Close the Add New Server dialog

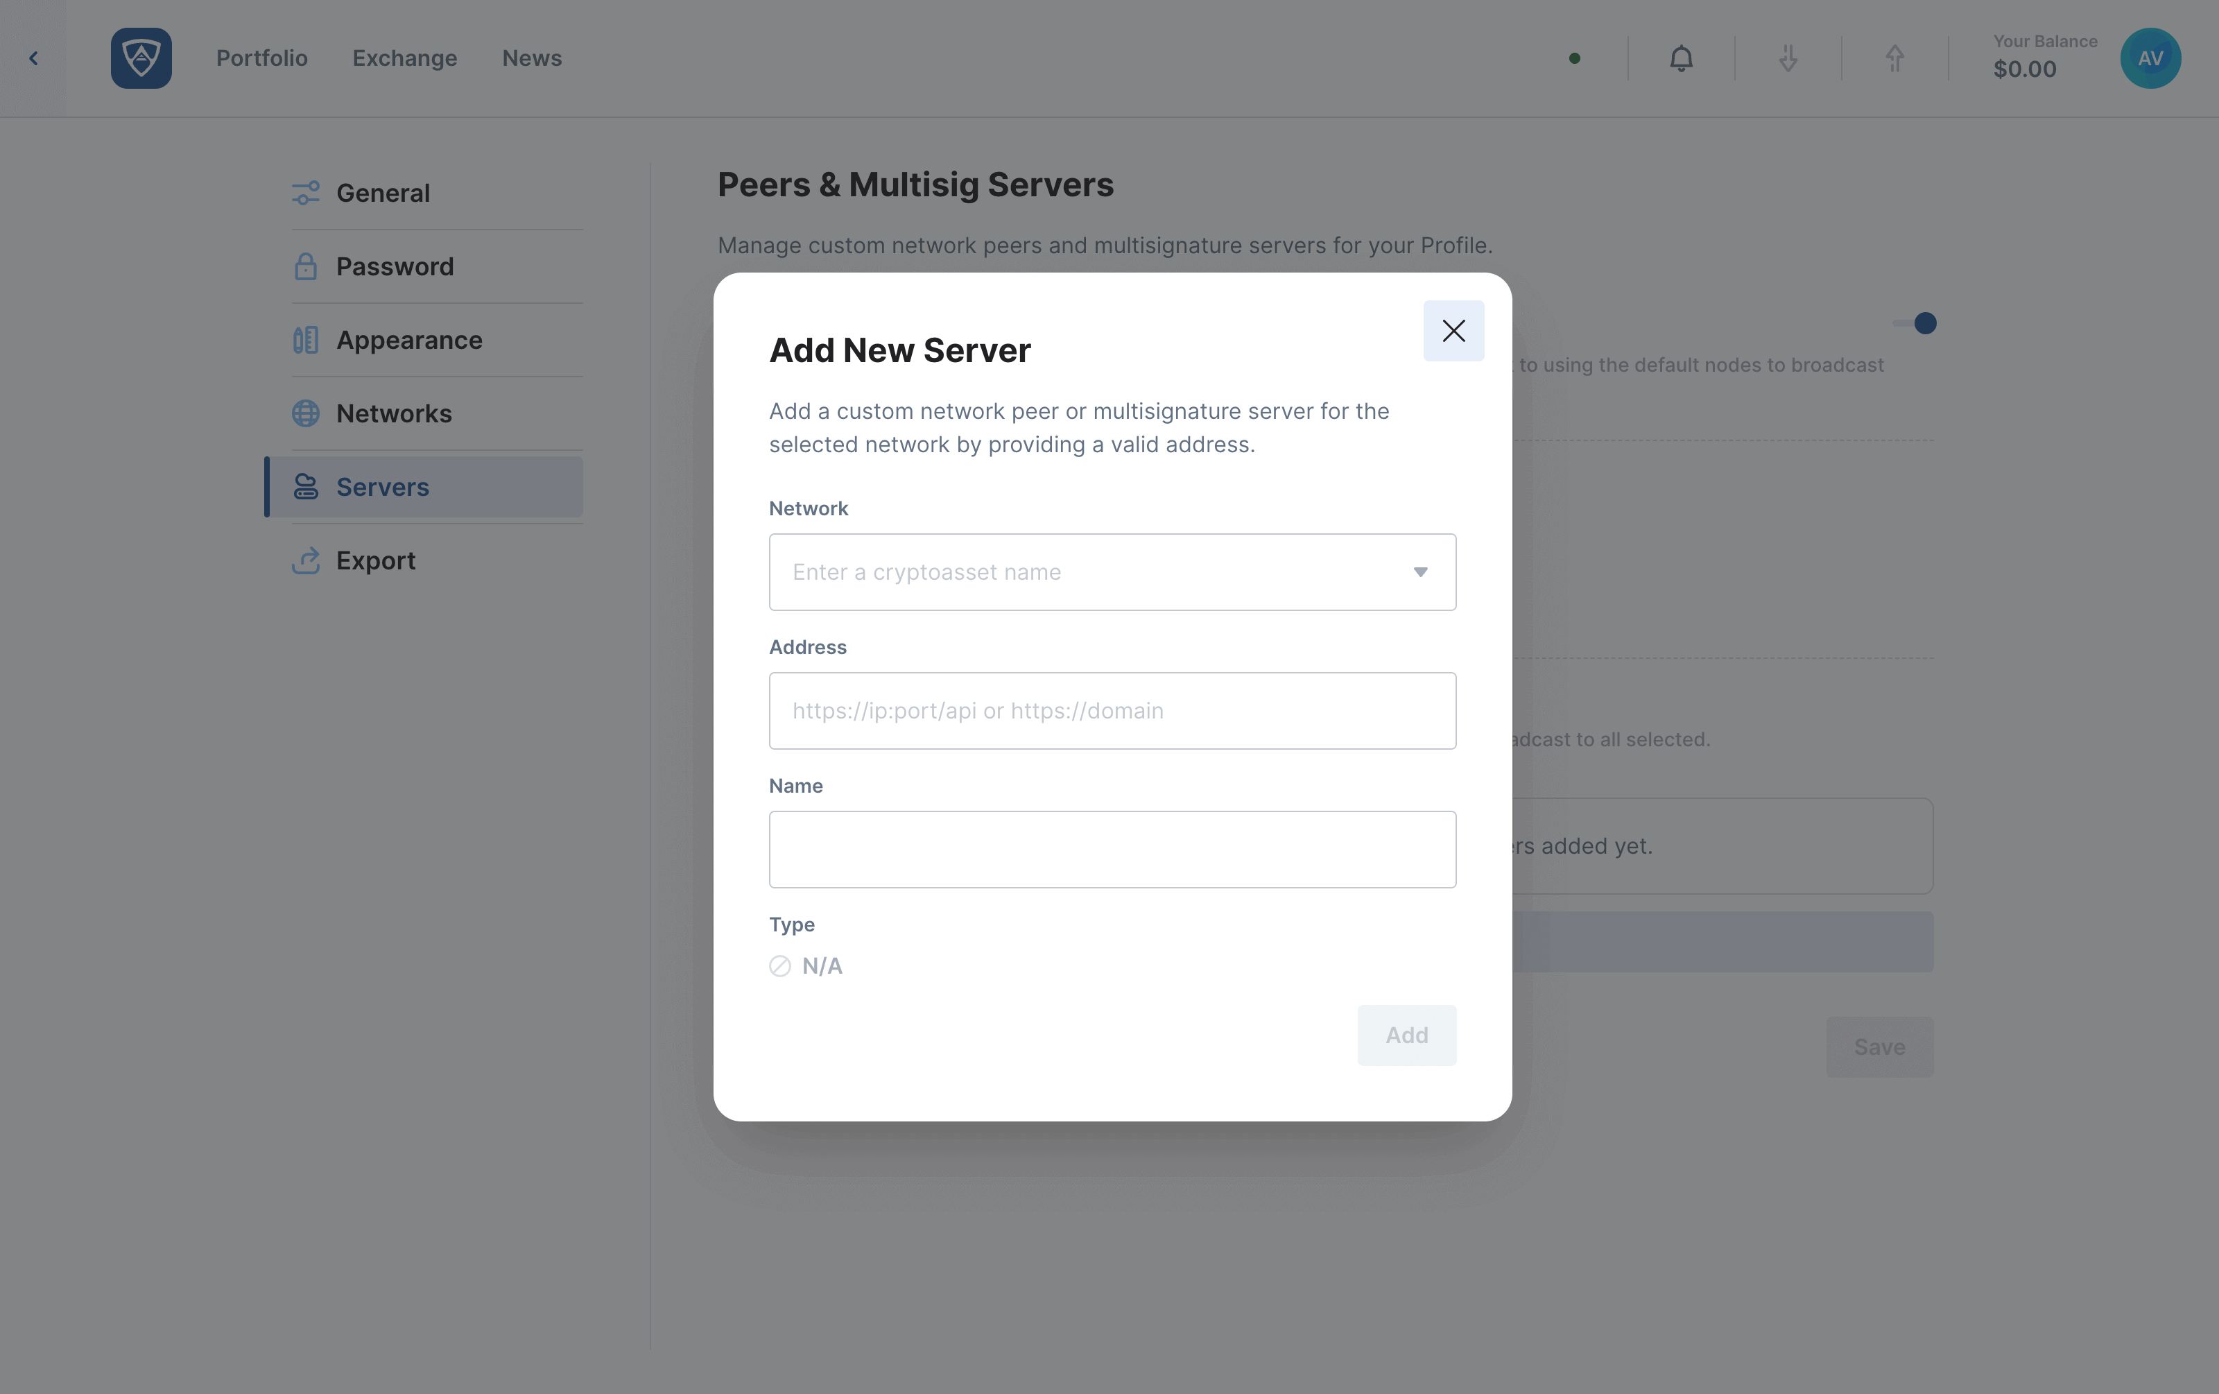pos(1453,331)
